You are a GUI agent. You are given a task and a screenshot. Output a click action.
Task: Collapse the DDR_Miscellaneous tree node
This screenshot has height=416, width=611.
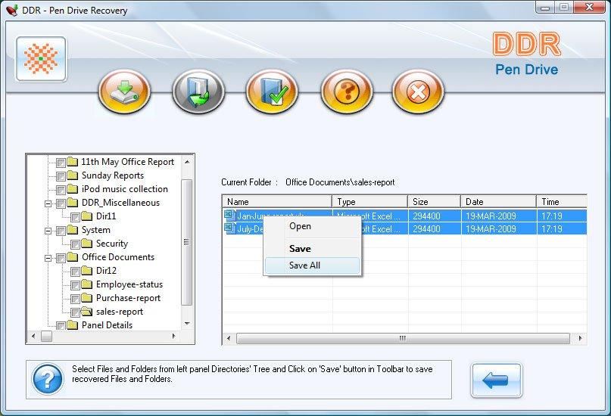48,203
